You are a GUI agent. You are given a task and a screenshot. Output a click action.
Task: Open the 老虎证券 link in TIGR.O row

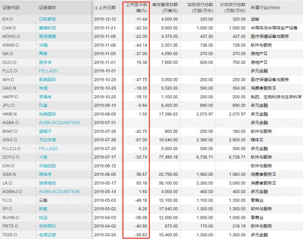(x=47, y=235)
